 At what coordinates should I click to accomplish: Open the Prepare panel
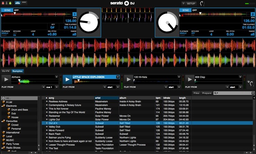207,93
